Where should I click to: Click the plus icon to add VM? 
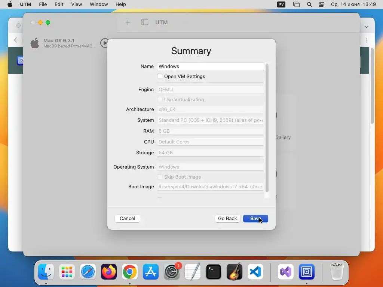(128, 22)
